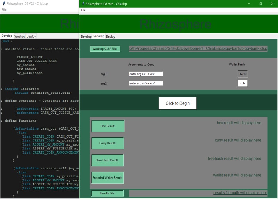Select Develop tab in back window

pyautogui.click(x=7, y=36)
